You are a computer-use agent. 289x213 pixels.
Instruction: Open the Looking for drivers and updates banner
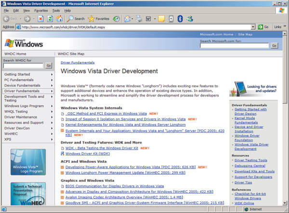tap(253, 89)
